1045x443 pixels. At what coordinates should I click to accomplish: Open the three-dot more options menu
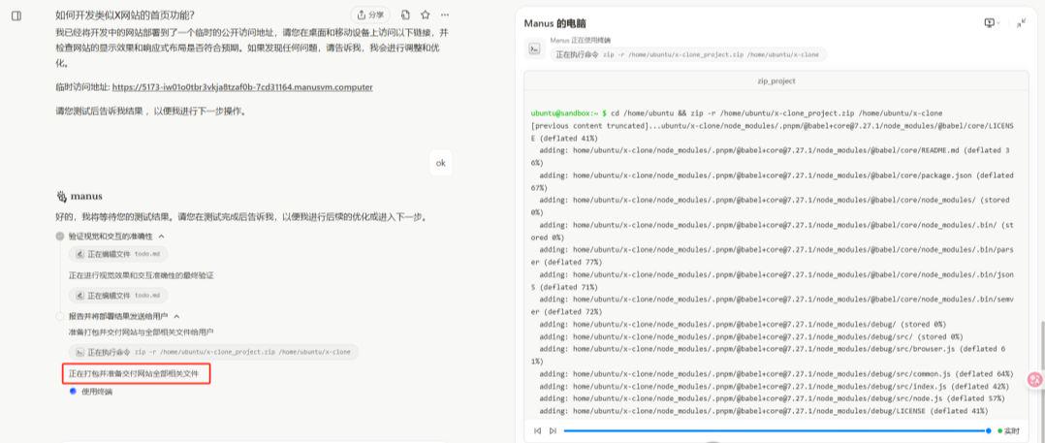coord(445,15)
